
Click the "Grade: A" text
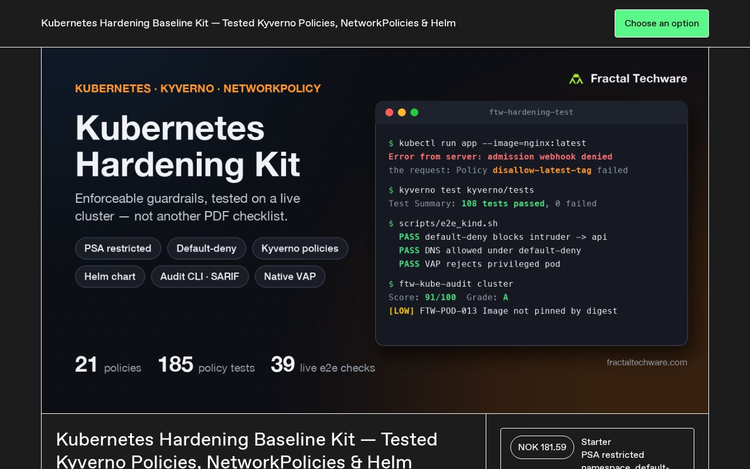click(x=487, y=297)
